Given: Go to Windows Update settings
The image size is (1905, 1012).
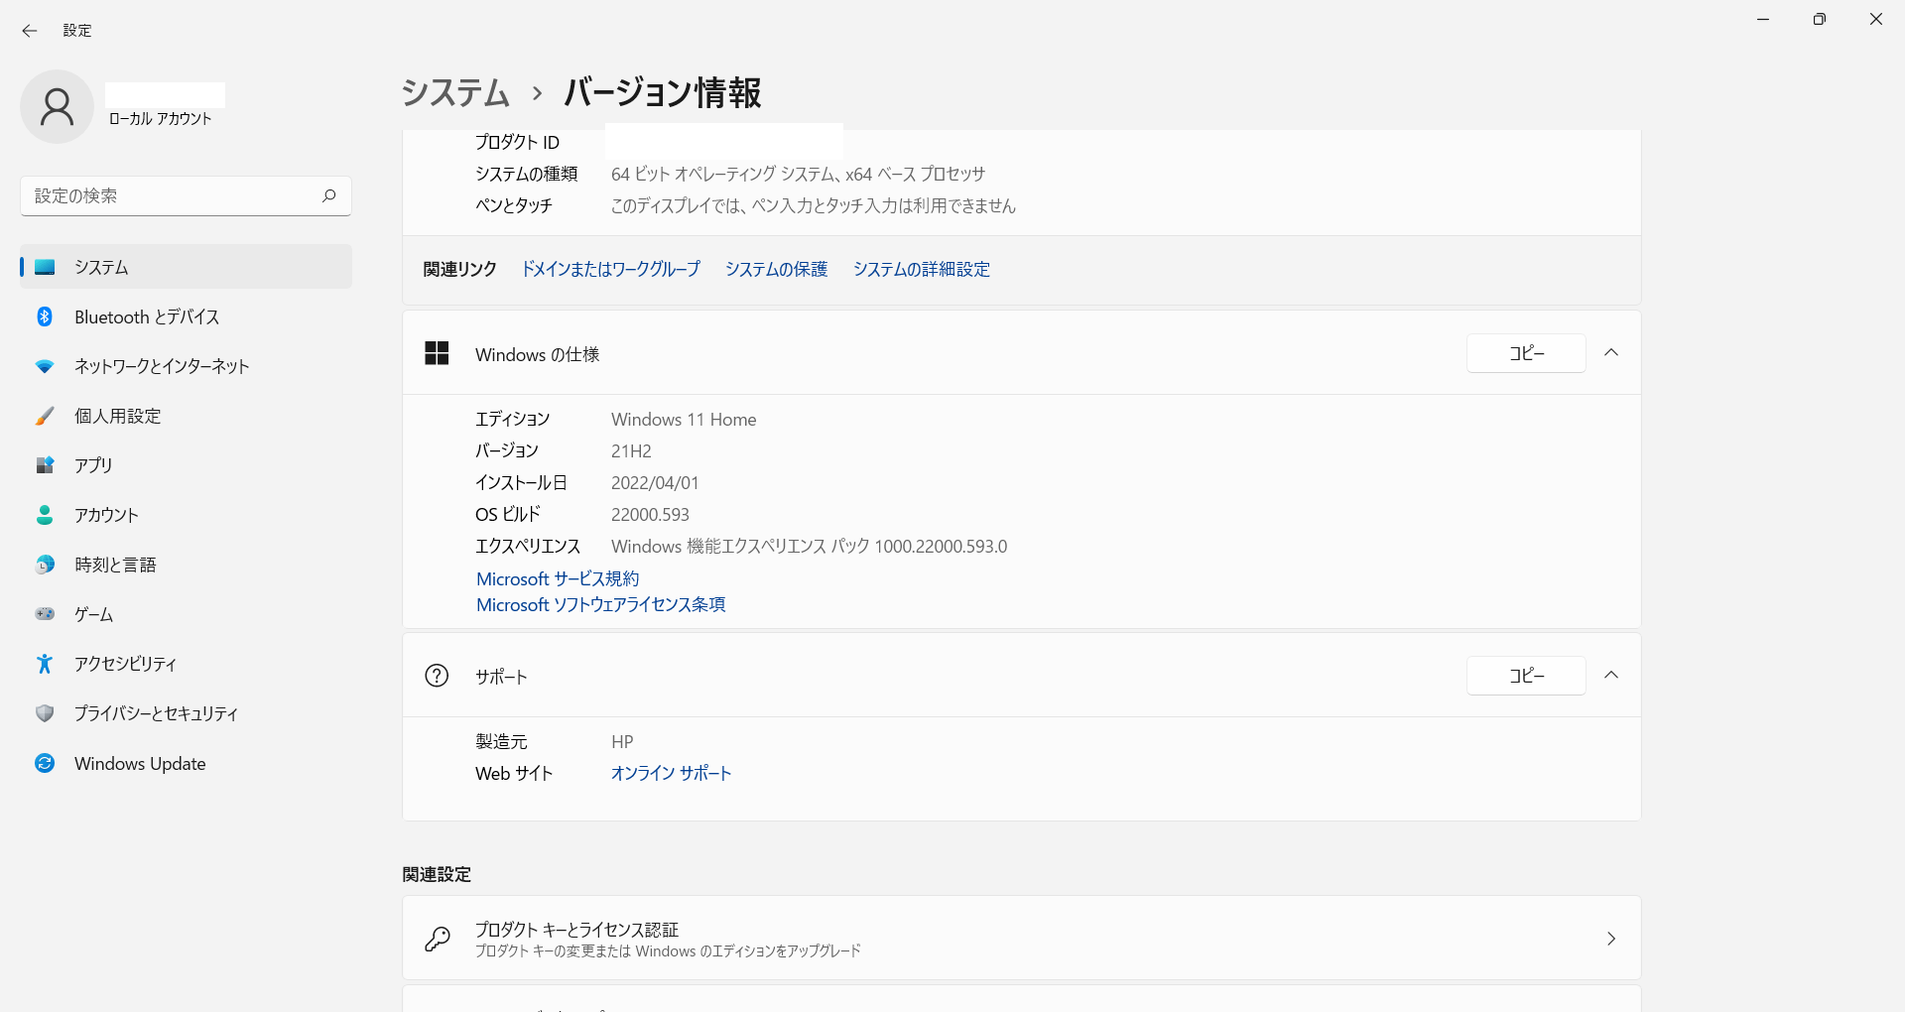Looking at the screenshot, I should point(187,763).
